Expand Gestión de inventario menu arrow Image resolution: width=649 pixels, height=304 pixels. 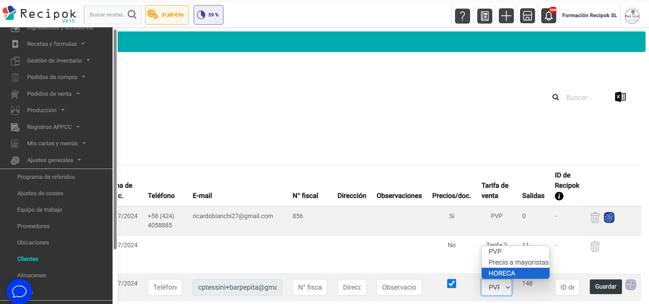tap(88, 60)
